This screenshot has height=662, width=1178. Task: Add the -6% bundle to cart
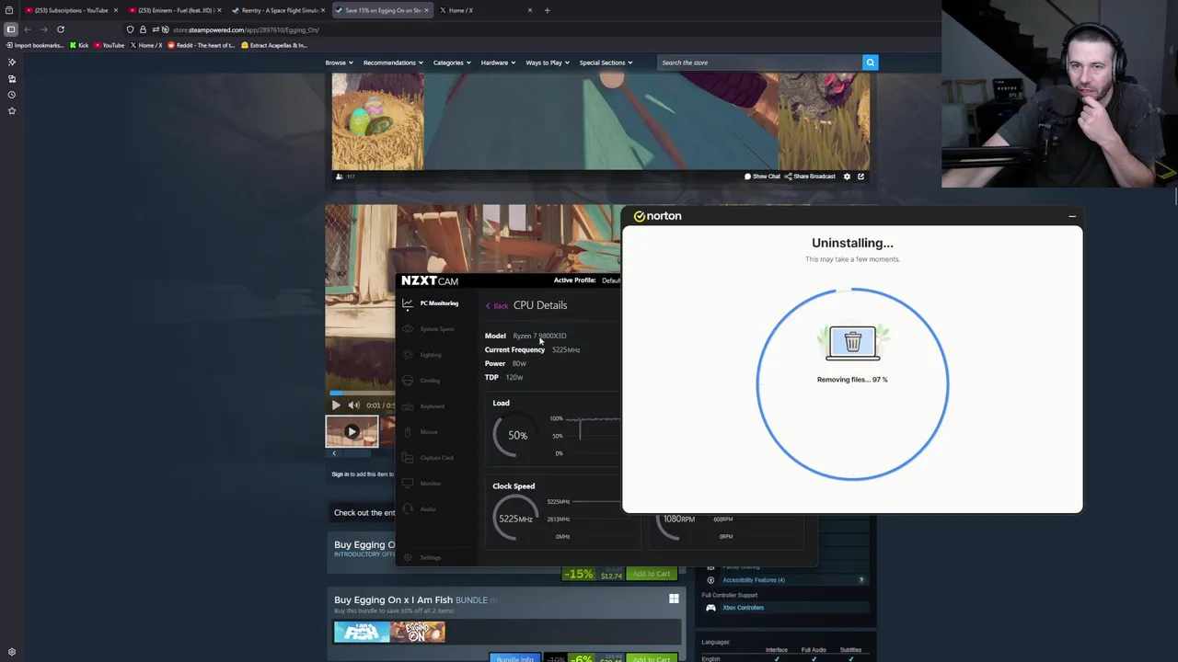pos(652,659)
